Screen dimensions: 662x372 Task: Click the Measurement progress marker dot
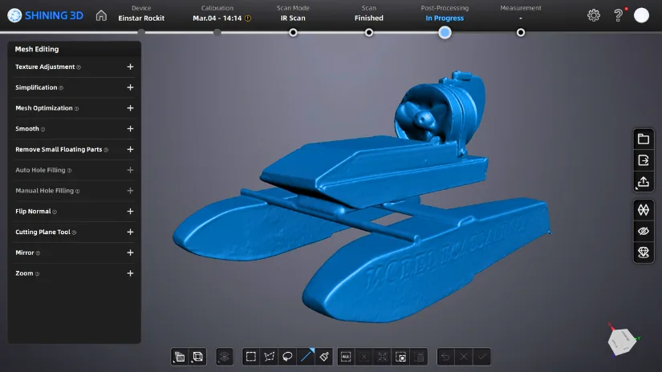521,33
